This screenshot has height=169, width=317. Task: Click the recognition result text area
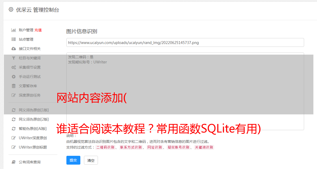pyautogui.click(x=185, y=91)
